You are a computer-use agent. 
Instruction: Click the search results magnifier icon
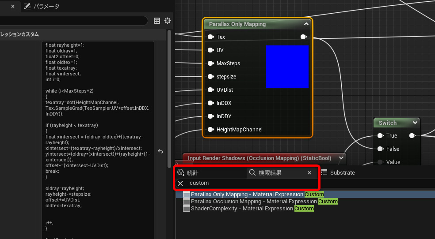click(252, 172)
